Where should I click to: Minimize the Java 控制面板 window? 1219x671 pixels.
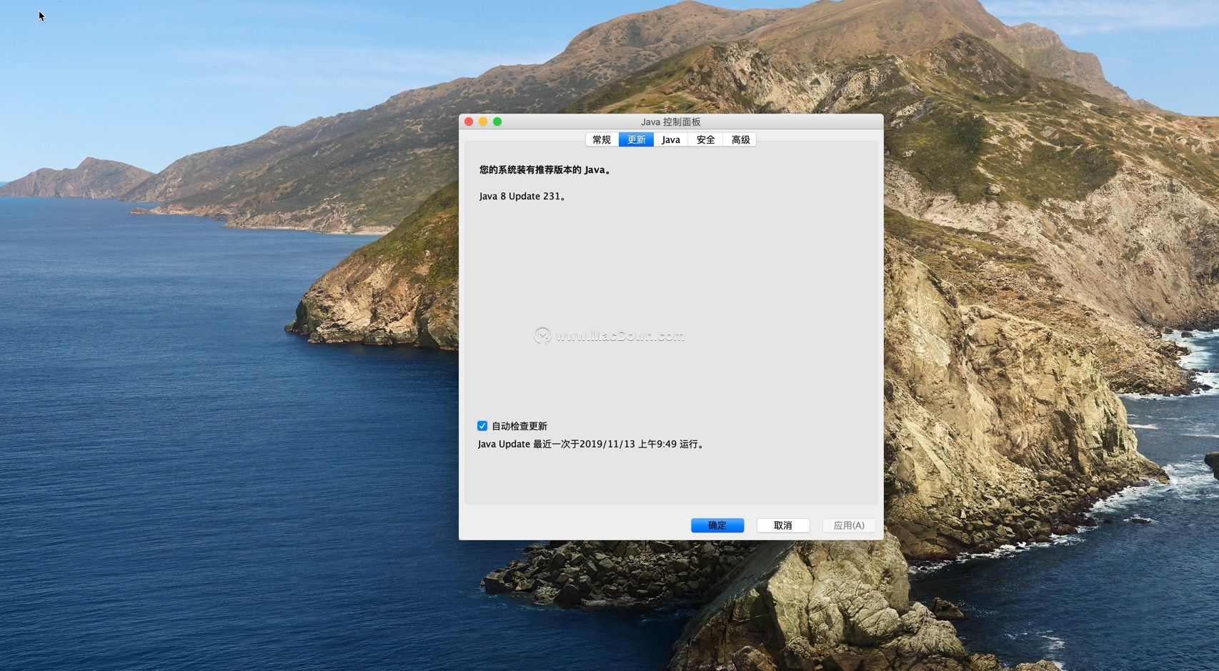(x=483, y=121)
